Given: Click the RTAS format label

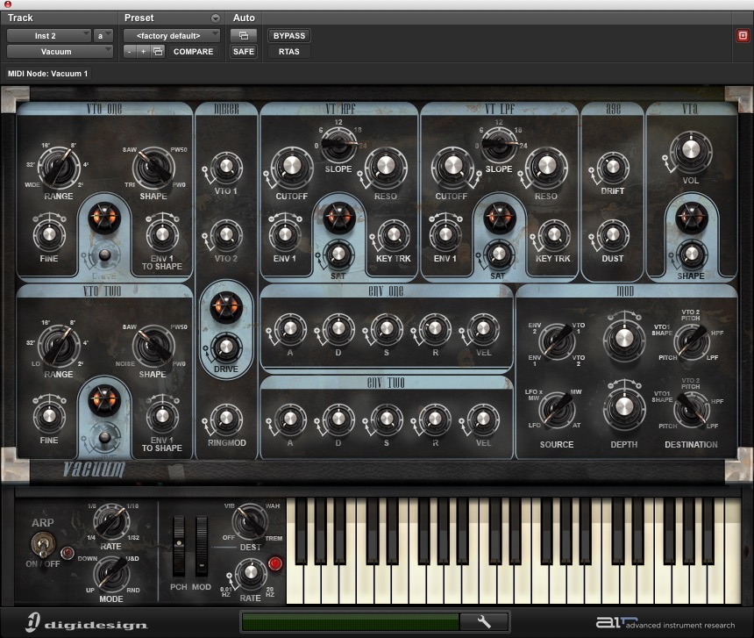Looking at the screenshot, I should coord(289,52).
